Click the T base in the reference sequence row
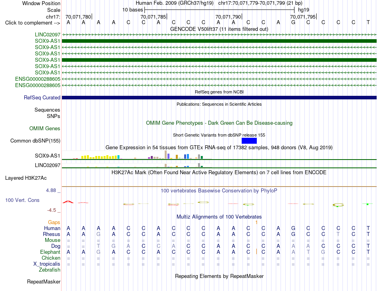This screenshot has width=377, height=291. (368, 23)
